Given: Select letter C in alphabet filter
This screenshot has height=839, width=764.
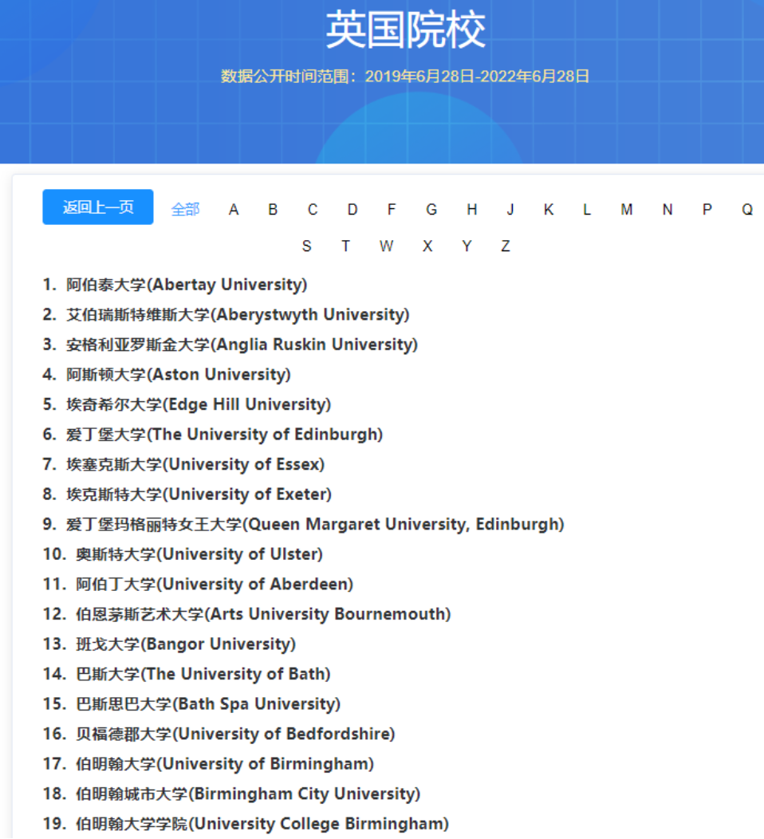Looking at the screenshot, I should [x=313, y=210].
